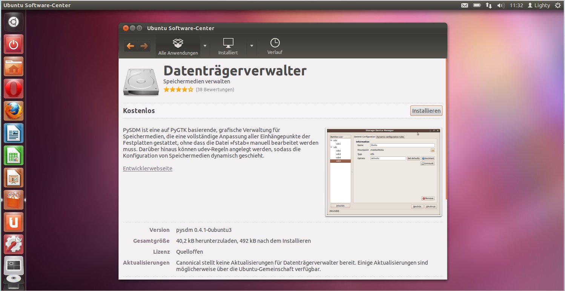The width and height of the screenshot is (565, 291).
Task: Open the Verlauf history view
Action: click(x=275, y=47)
